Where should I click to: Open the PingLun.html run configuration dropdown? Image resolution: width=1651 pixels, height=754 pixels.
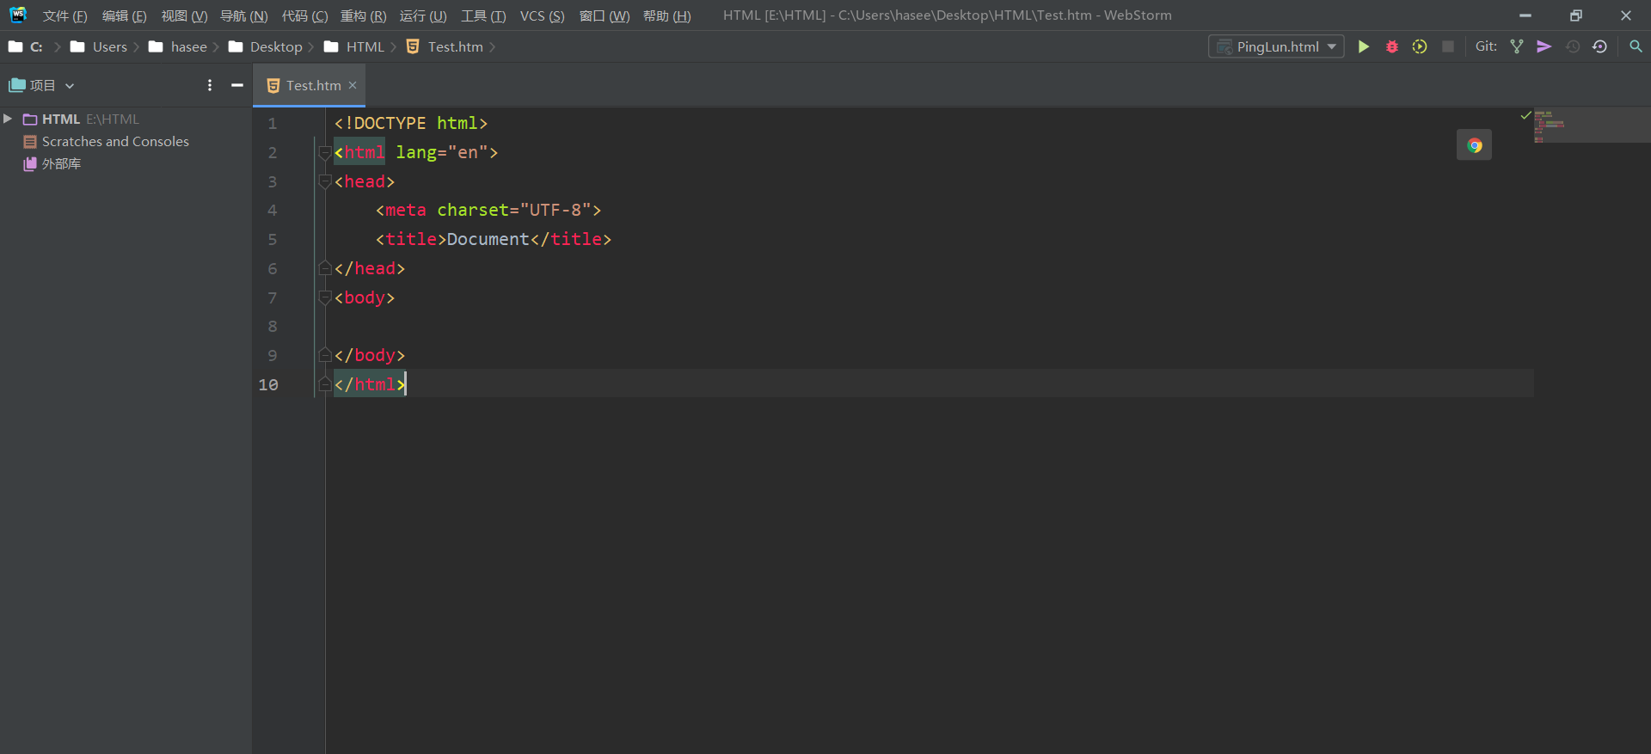pos(1276,46)
